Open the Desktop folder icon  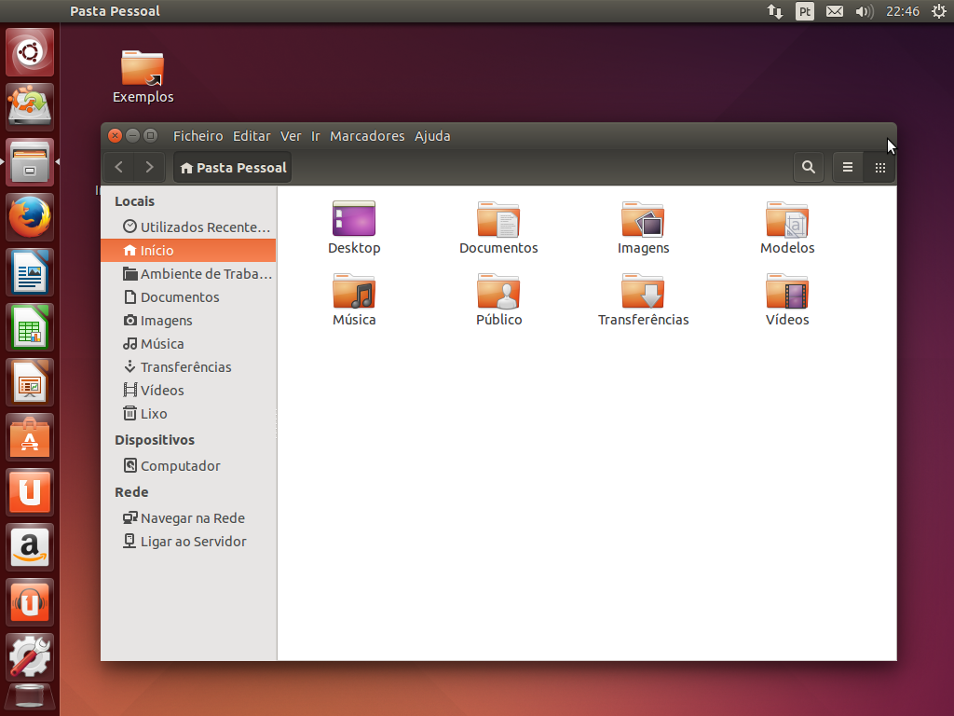(354, 220)
